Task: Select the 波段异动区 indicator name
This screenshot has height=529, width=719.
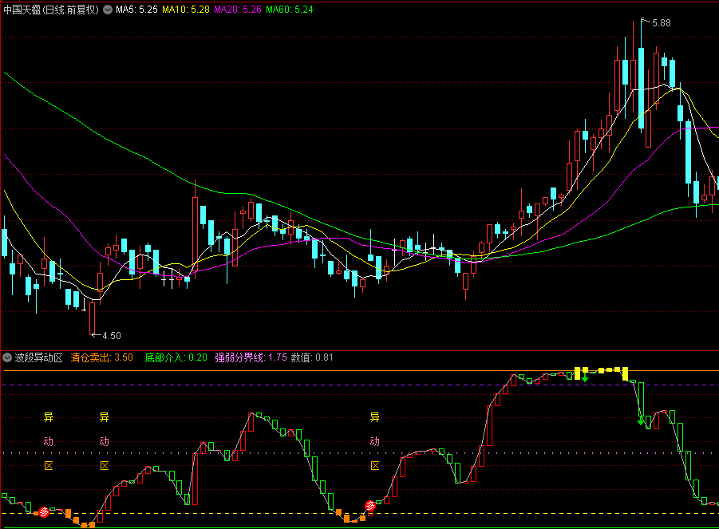Action: 38,357
